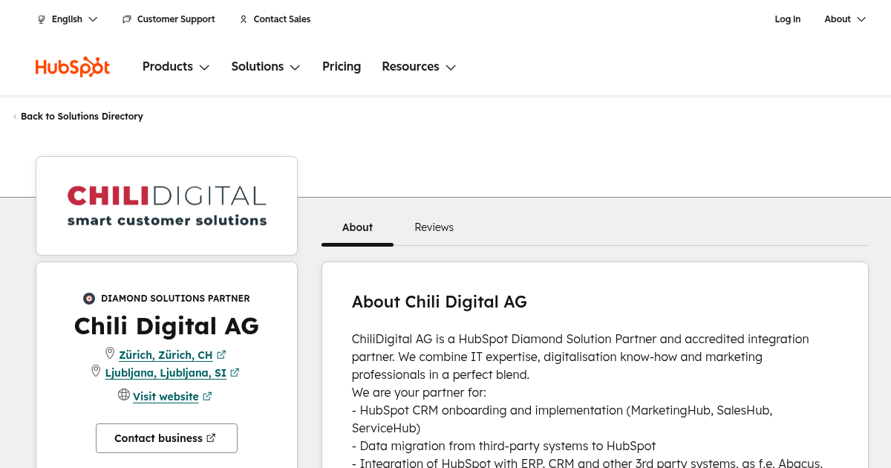The height and width of the screenshot is (468, 891).
Task: Expand the Products menu
Action: [176, 67]
